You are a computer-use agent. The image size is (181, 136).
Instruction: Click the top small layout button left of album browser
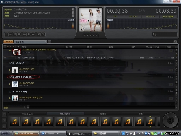tap(4, 114)
